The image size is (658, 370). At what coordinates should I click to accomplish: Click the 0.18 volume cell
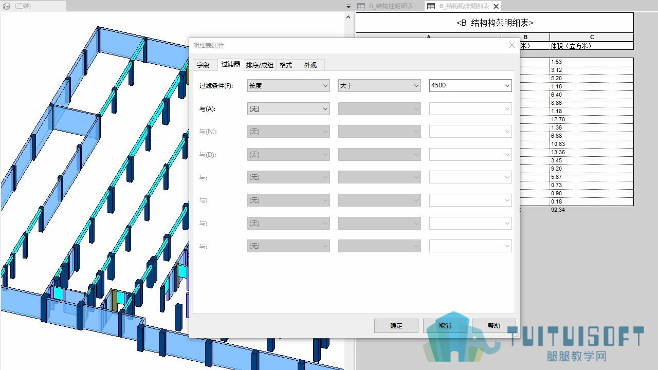[x=592, y=201]
